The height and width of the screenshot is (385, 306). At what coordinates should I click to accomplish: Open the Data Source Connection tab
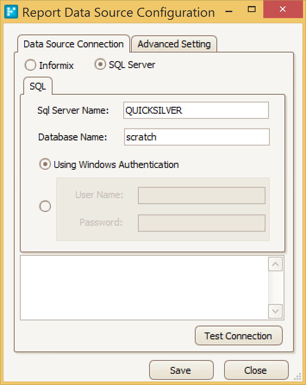[x=73, y=44]
